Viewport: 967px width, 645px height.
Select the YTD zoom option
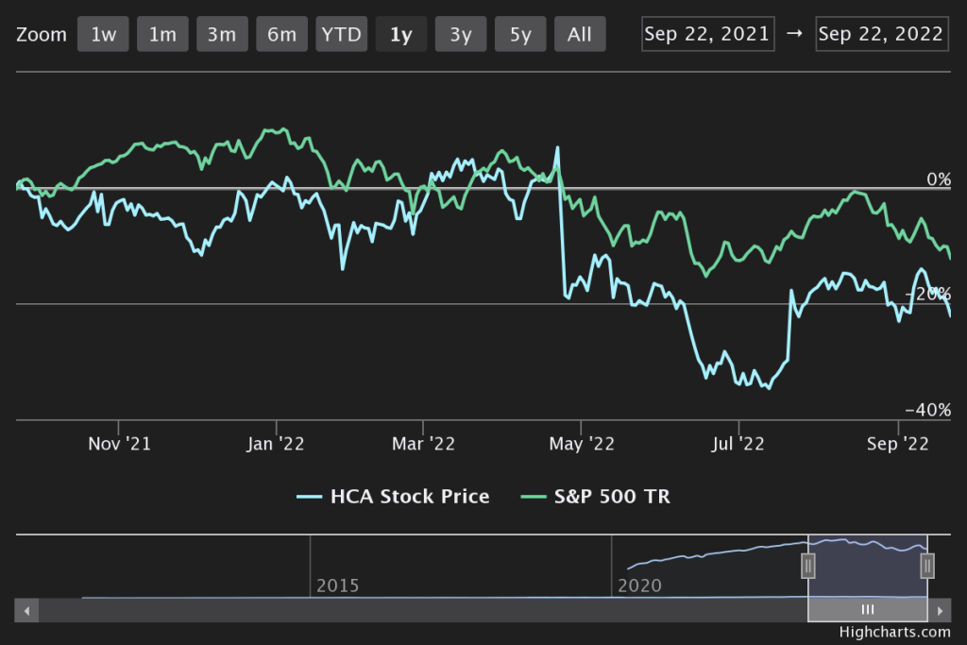(341, 35)
